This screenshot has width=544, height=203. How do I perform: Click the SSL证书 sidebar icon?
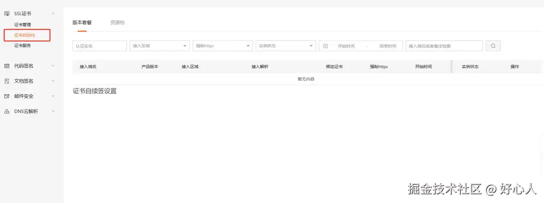point(6,13)
